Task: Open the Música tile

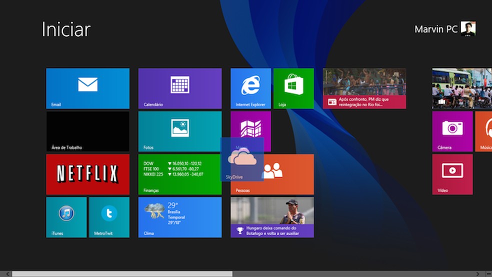Action: (x=483, y=131)
